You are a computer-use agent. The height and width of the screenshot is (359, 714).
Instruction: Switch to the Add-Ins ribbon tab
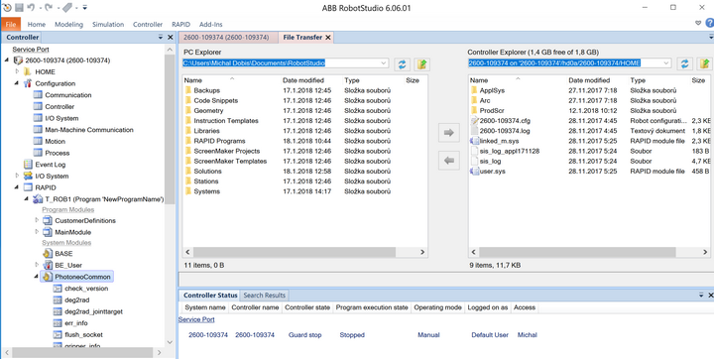click(x=211, y=24)
